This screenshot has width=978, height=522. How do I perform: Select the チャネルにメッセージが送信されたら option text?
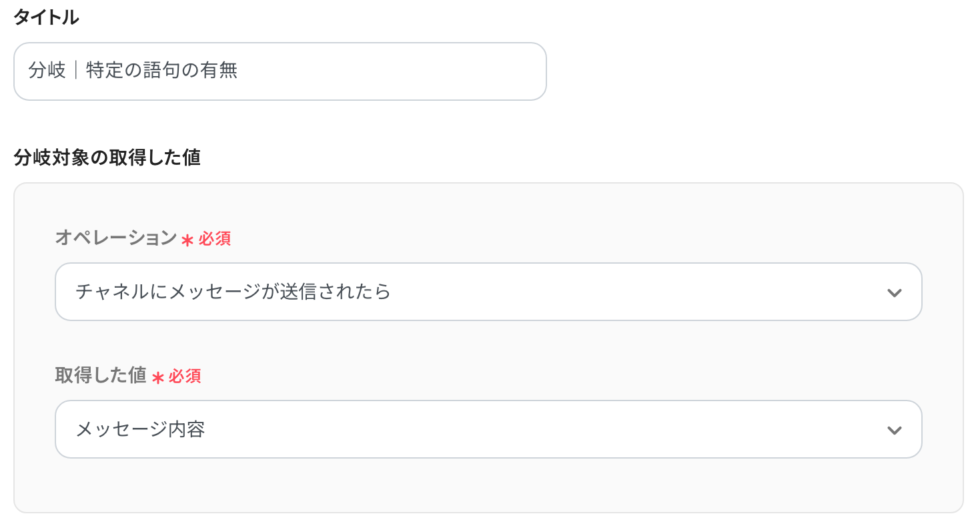pyautogui.click(x=233, y=292)
